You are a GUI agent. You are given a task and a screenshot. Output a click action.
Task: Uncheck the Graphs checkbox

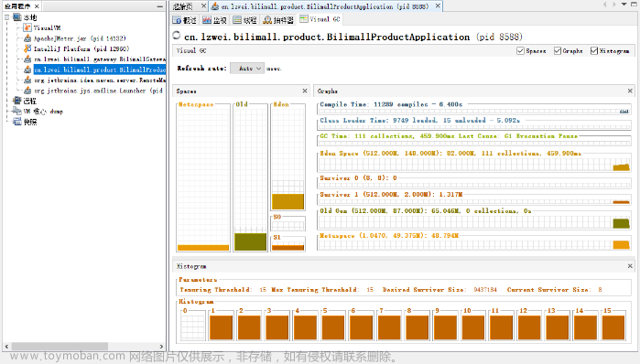(x=558, y=50)
